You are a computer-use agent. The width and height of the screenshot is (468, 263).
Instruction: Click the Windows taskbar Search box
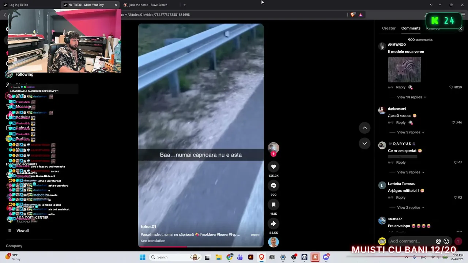coord(175,257)
